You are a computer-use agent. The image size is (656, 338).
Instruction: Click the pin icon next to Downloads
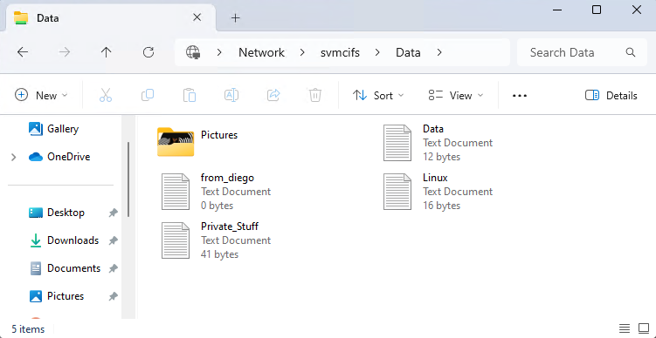(113, 240)
